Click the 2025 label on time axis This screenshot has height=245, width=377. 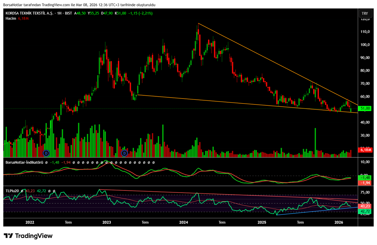pyautogui.click(x=262, y=222)
